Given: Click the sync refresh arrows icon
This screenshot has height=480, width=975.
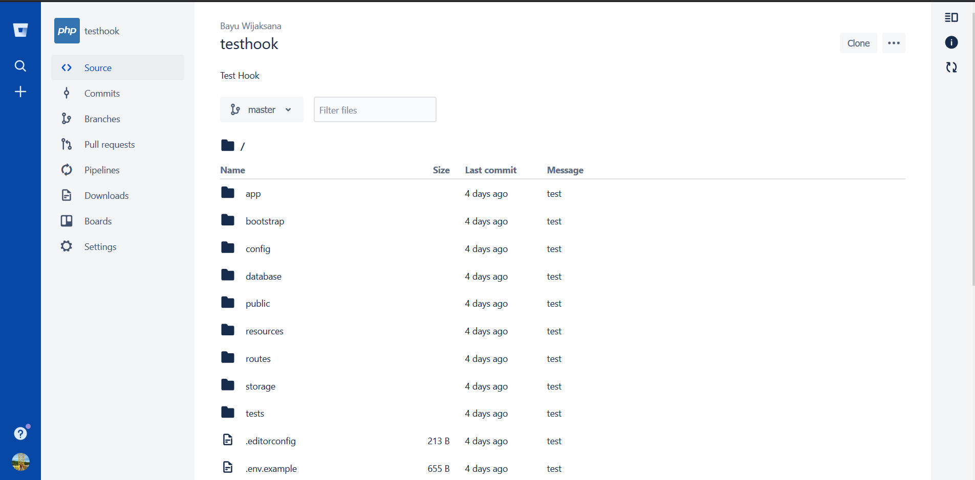Looking at the screenshot, I should 951,67.
